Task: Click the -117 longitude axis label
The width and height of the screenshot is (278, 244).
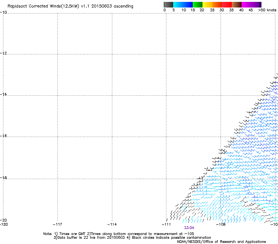Action: [57, 224]
